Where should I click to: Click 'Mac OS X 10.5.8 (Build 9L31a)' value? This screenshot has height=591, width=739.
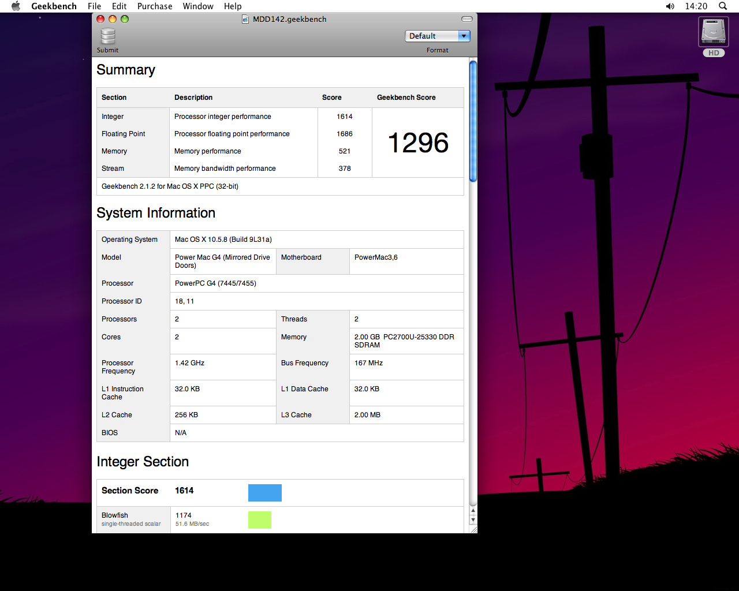(223, 240)
